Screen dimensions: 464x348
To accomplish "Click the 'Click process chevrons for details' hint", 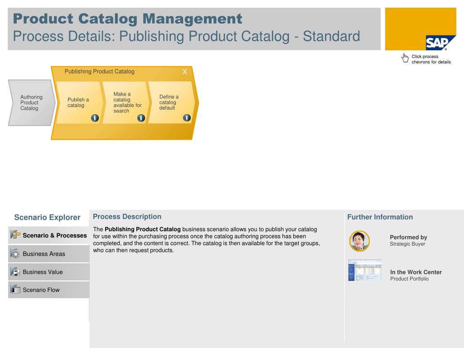I will [431, 59].
